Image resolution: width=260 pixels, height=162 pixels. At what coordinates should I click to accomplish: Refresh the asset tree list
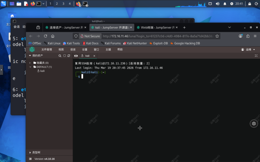click(69, 56)
